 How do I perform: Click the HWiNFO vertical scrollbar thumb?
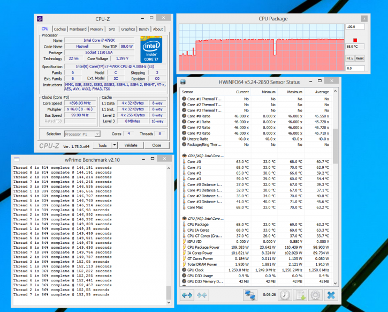pos(335,146)
